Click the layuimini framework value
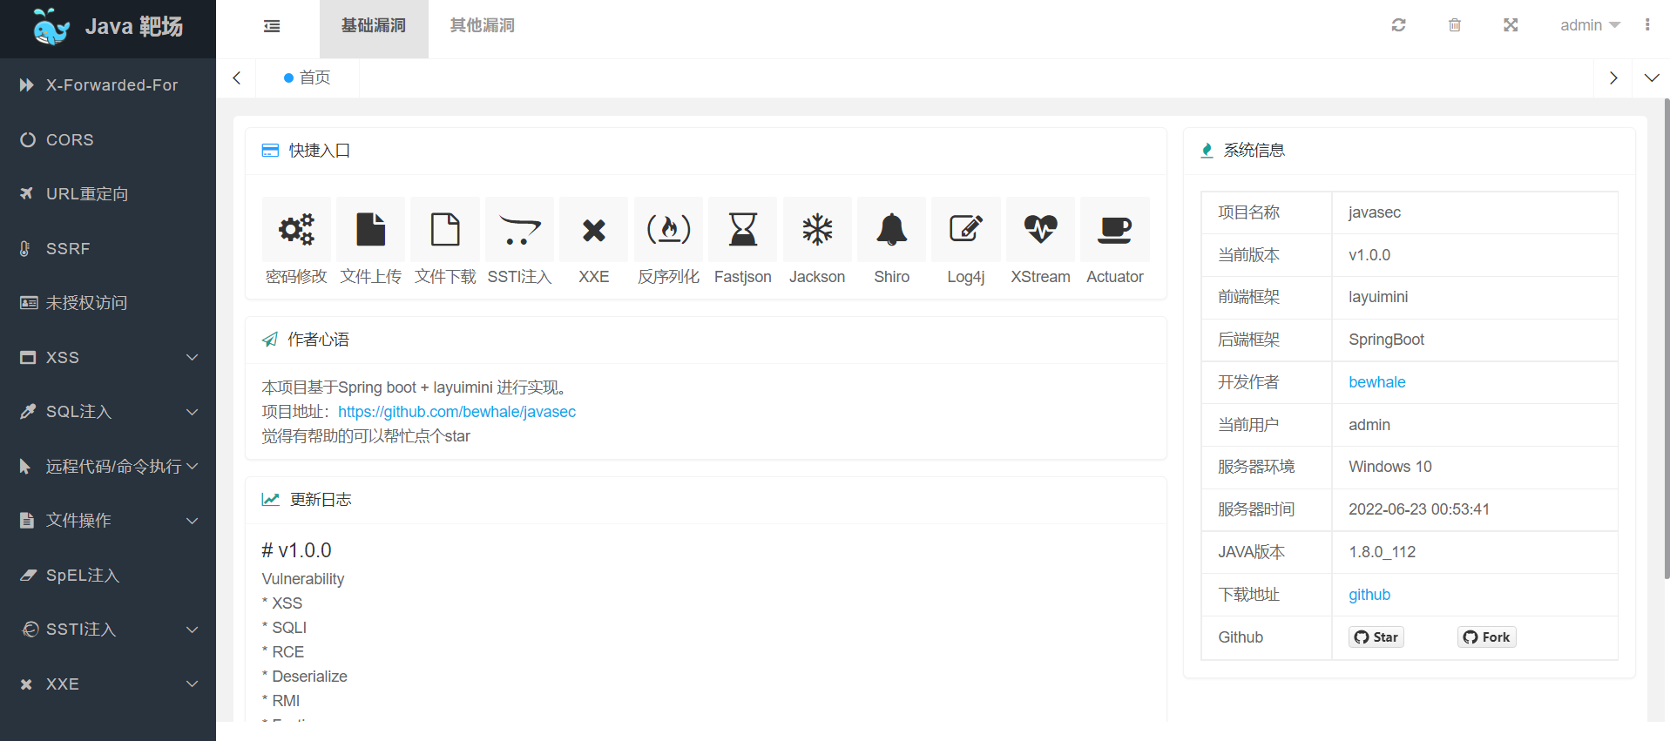Screen dimensions: 1670x741 1378,297
